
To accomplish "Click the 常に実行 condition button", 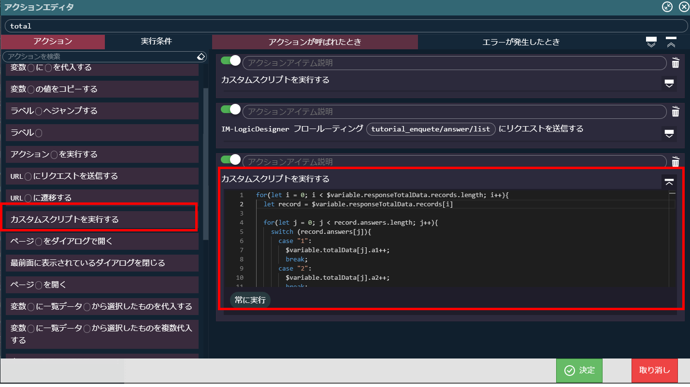I will point(250,300).
